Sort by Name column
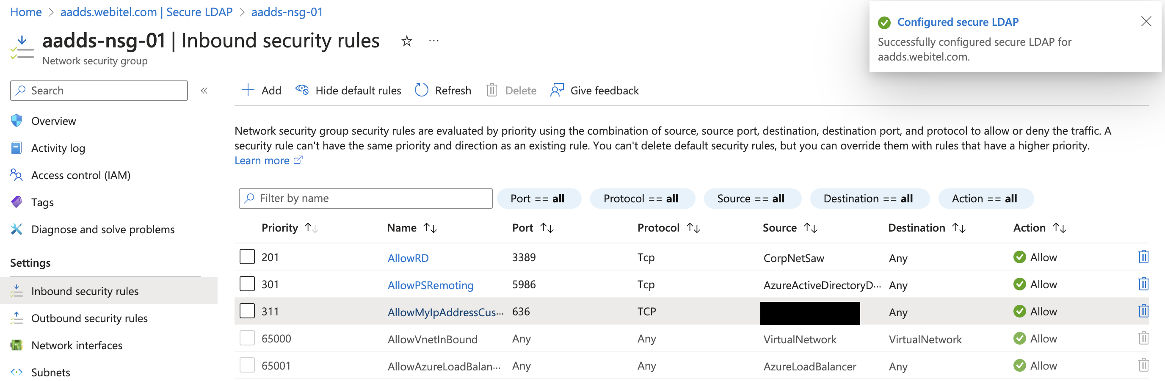This screenshot has width=1165, height=381. pos(411,228)
